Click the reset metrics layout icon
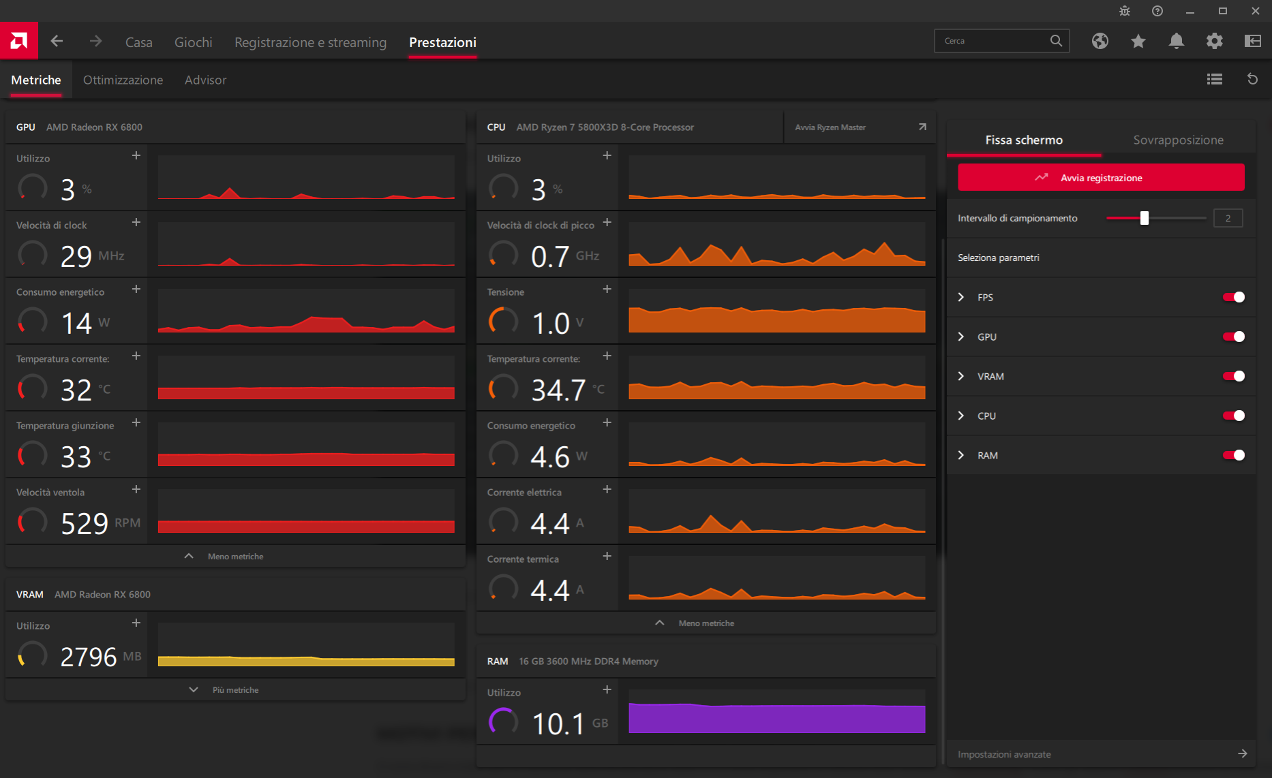 [x=1253, y=79]
